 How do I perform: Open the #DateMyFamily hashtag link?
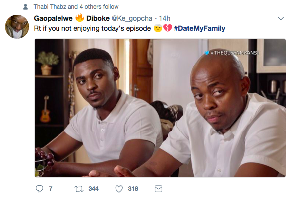[200, 28]
